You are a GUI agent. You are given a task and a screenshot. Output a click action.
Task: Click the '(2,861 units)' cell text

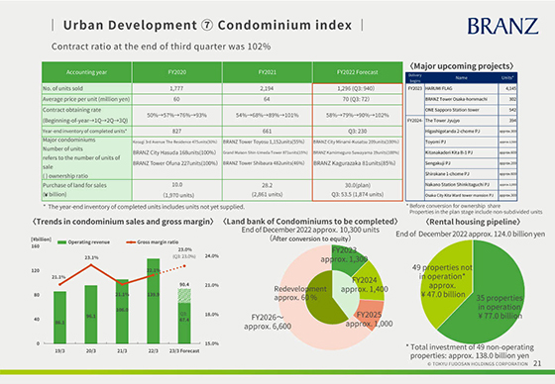click(x=267, y=195)
